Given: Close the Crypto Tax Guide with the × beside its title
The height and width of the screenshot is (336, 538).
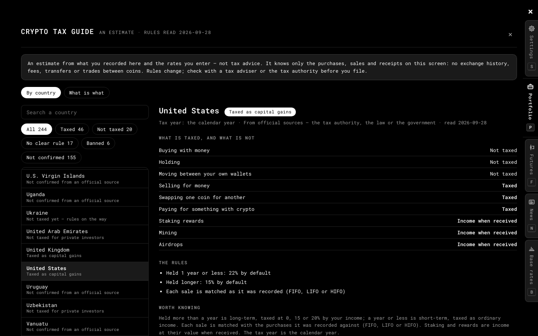Looking at the screenshot, I should pos(510,34).
